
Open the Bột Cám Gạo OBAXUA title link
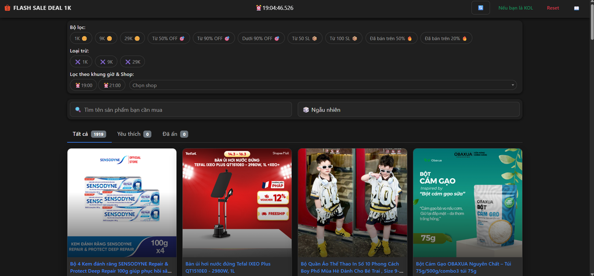[x=464, y=267]
